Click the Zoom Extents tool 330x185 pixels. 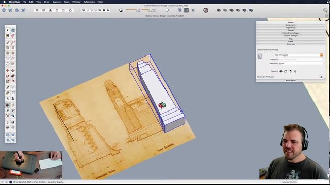coord(8,116)
